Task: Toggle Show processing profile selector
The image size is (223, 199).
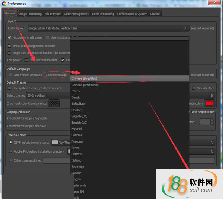Action: click(10, 46)
